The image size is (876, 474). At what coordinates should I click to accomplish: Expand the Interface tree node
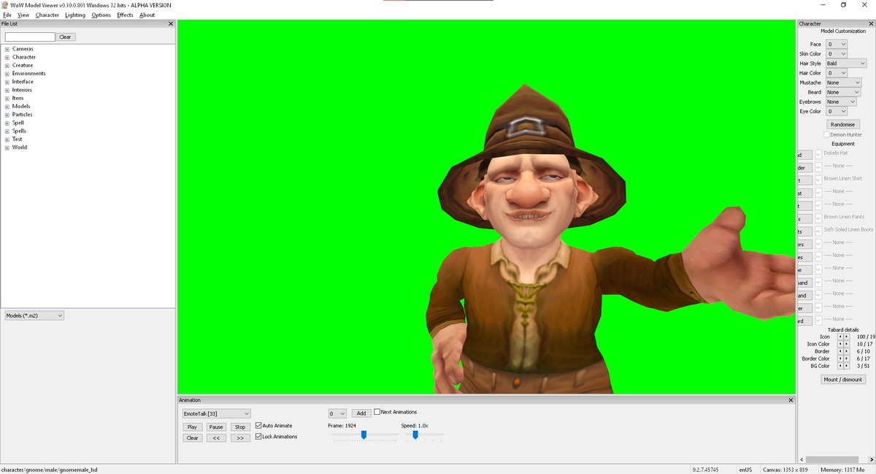(x=7, y=82)
